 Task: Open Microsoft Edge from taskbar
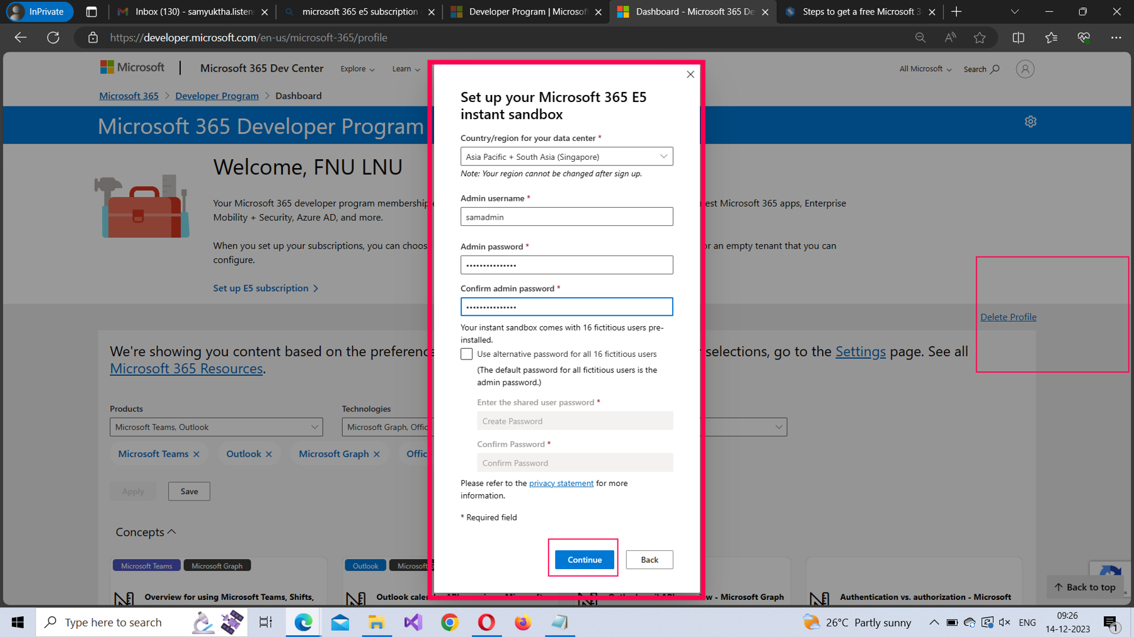pyautogui.click(x=304, y=623)
